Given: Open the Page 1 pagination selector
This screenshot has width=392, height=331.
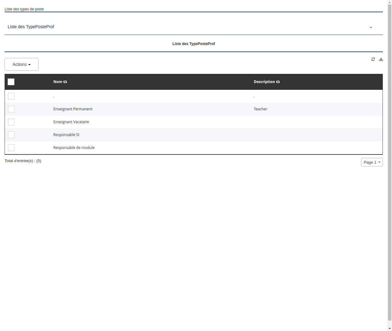Looking at the screenshot, I should (372, 162).
